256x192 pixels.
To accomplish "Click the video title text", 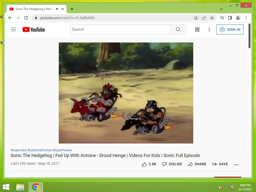I will [105, 155].
